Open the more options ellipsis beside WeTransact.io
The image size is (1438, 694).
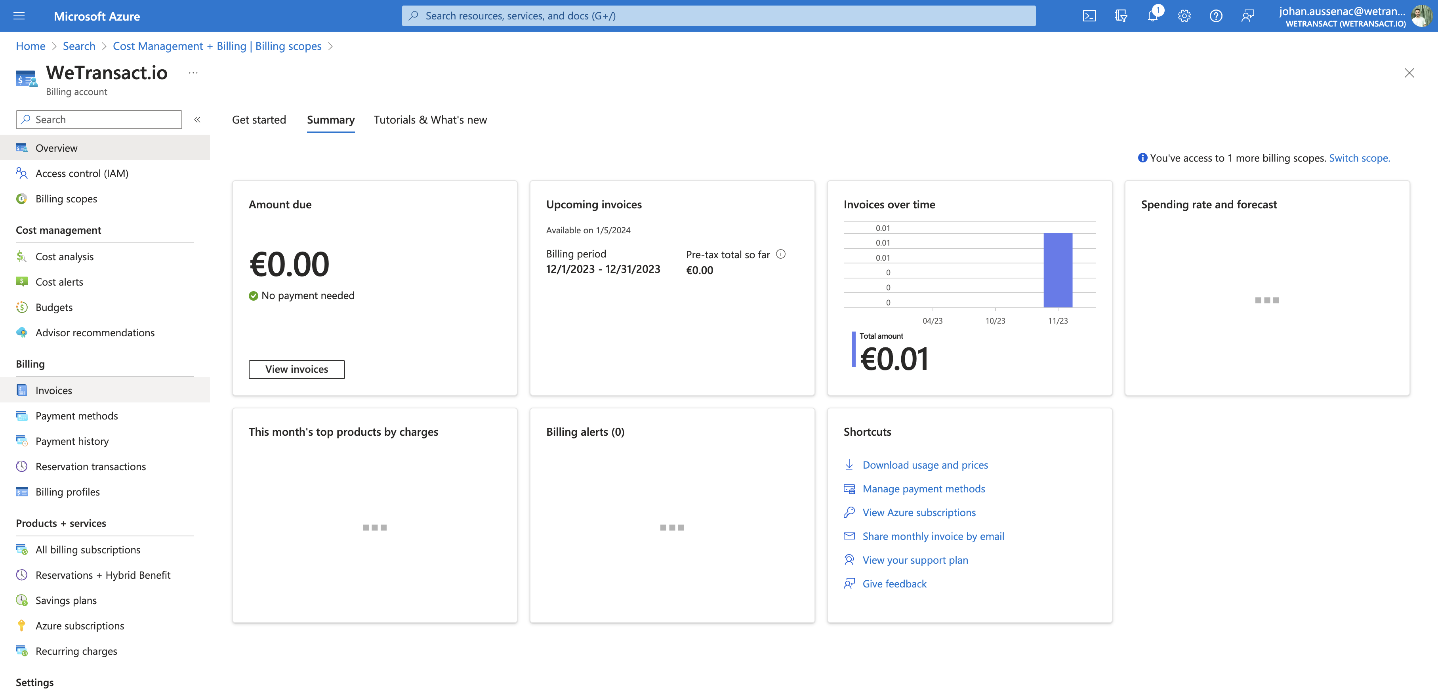tap(193, 73)
